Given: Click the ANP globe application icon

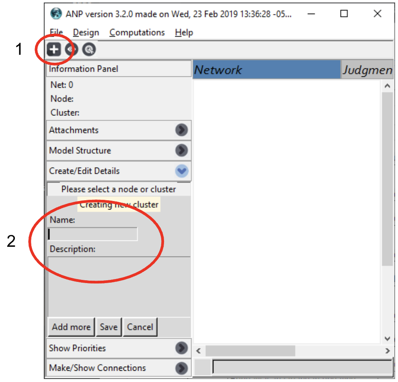Looking at the screenshot, I should [x=56, y=13].
